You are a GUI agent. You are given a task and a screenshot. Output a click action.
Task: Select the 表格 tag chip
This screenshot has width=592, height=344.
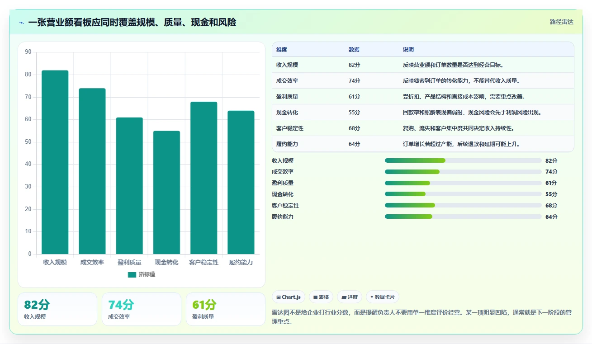(x=321, y=297)
